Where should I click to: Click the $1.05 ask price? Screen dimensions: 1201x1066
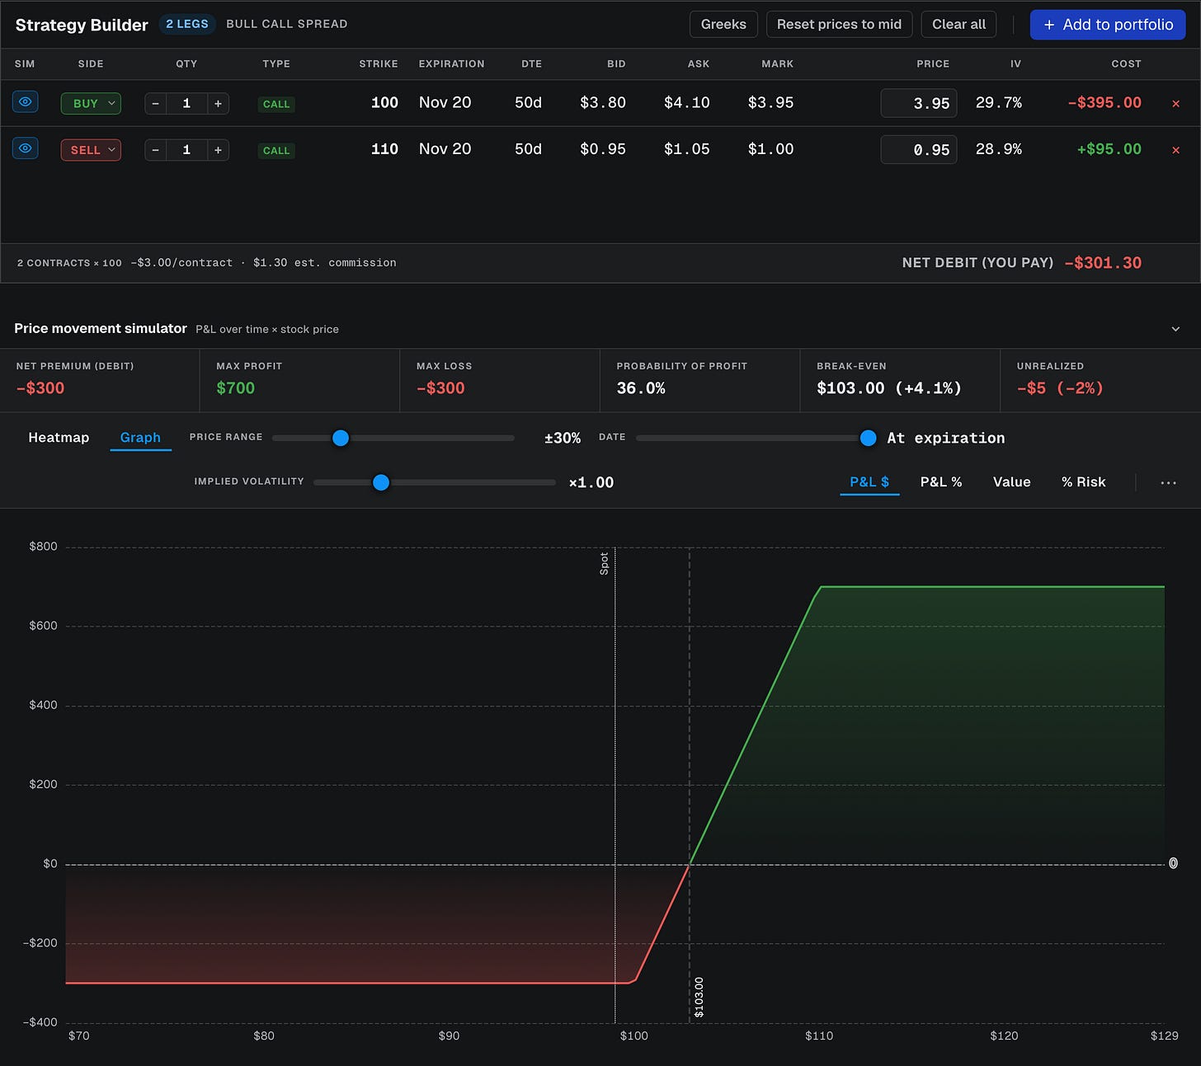(x=687, y=148)
